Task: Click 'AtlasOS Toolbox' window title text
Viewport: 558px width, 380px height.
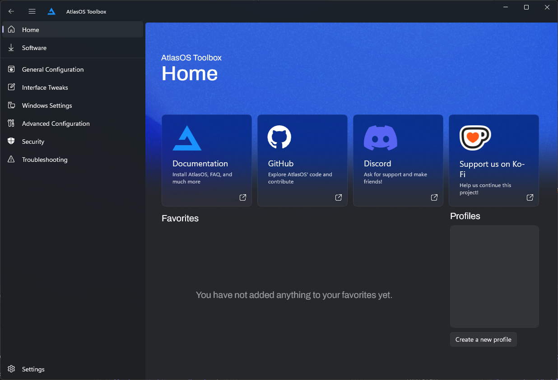Action: 86,12
